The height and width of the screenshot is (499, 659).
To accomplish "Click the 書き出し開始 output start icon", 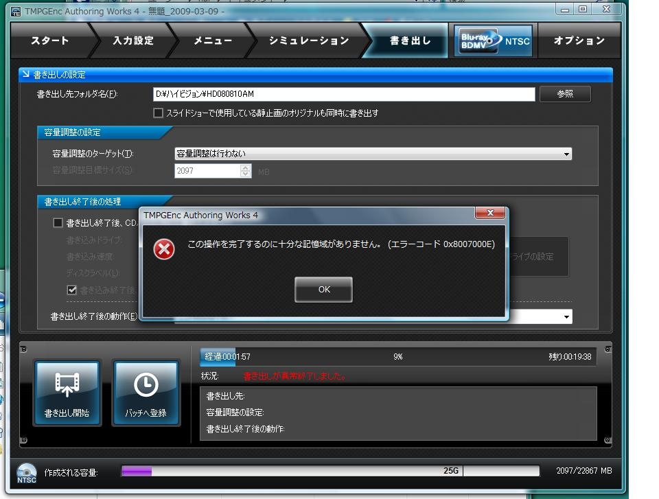I will (x=67, y=393).
